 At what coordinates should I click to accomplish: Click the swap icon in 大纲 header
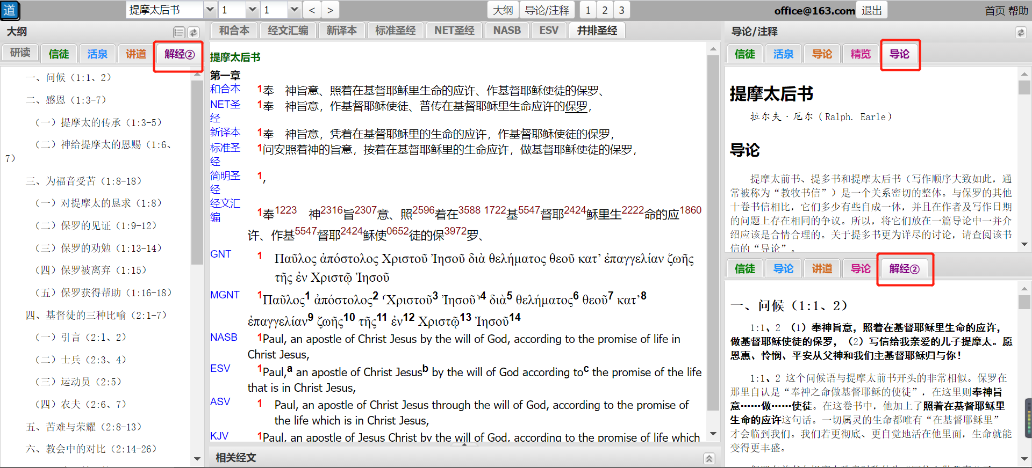click(193, 32)
